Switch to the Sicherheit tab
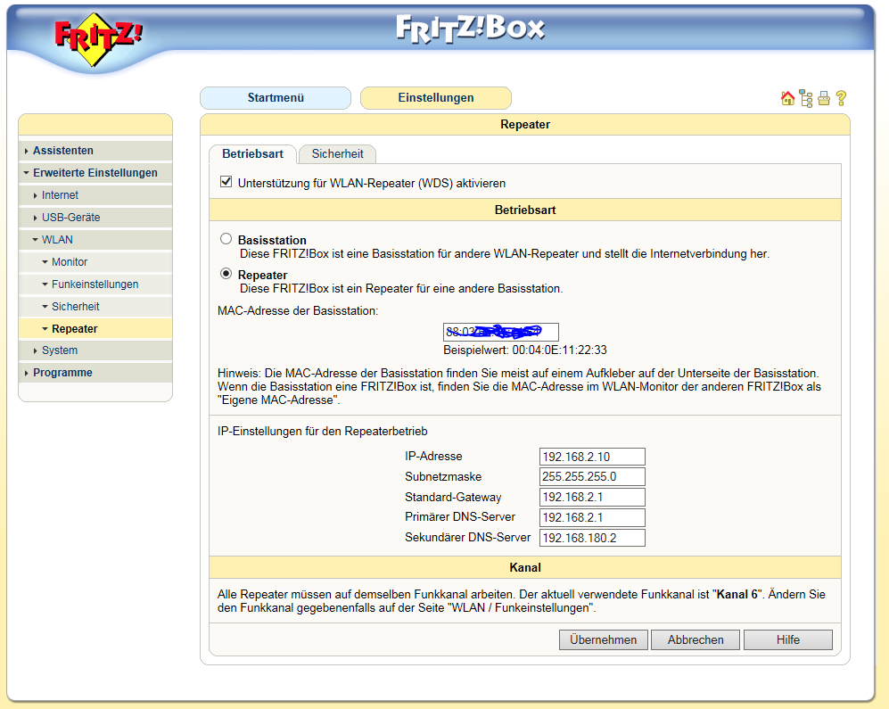 (337, 153)
